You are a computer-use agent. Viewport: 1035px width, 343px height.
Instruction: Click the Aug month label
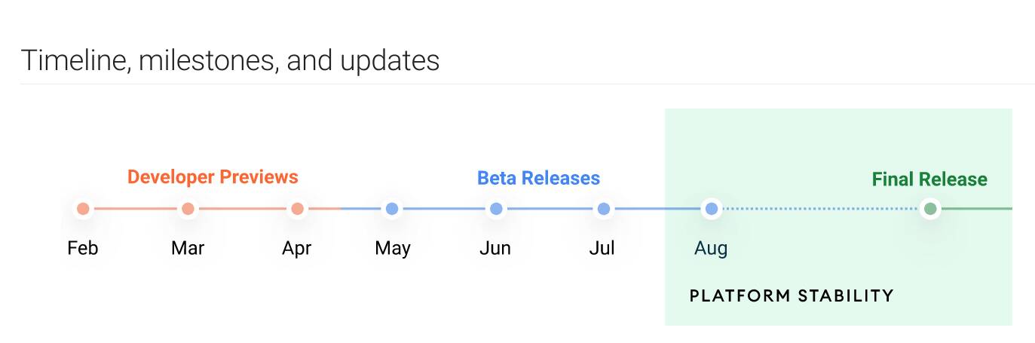(x=711, y=249)
